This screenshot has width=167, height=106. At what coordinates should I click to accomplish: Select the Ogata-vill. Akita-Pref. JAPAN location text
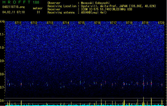coord(118,6)
